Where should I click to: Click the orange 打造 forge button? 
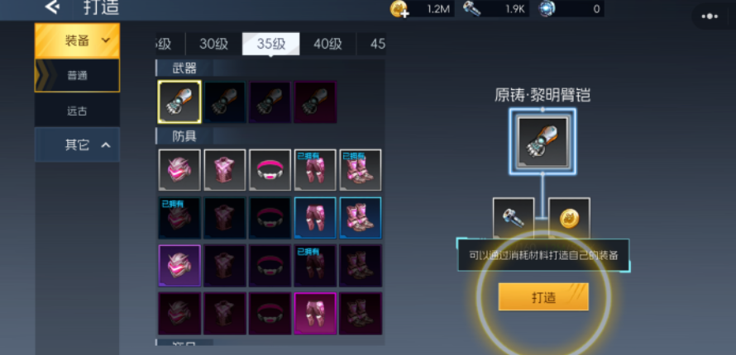(543, 297)
